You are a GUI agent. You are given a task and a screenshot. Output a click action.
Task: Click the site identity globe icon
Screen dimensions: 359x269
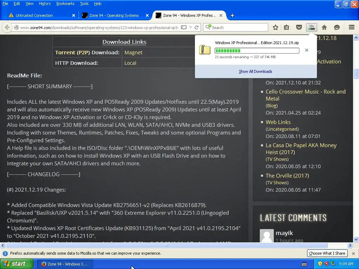16,27
